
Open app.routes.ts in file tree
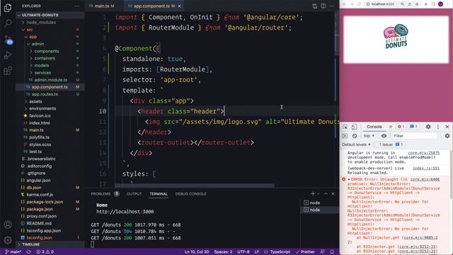coord(45,94)
